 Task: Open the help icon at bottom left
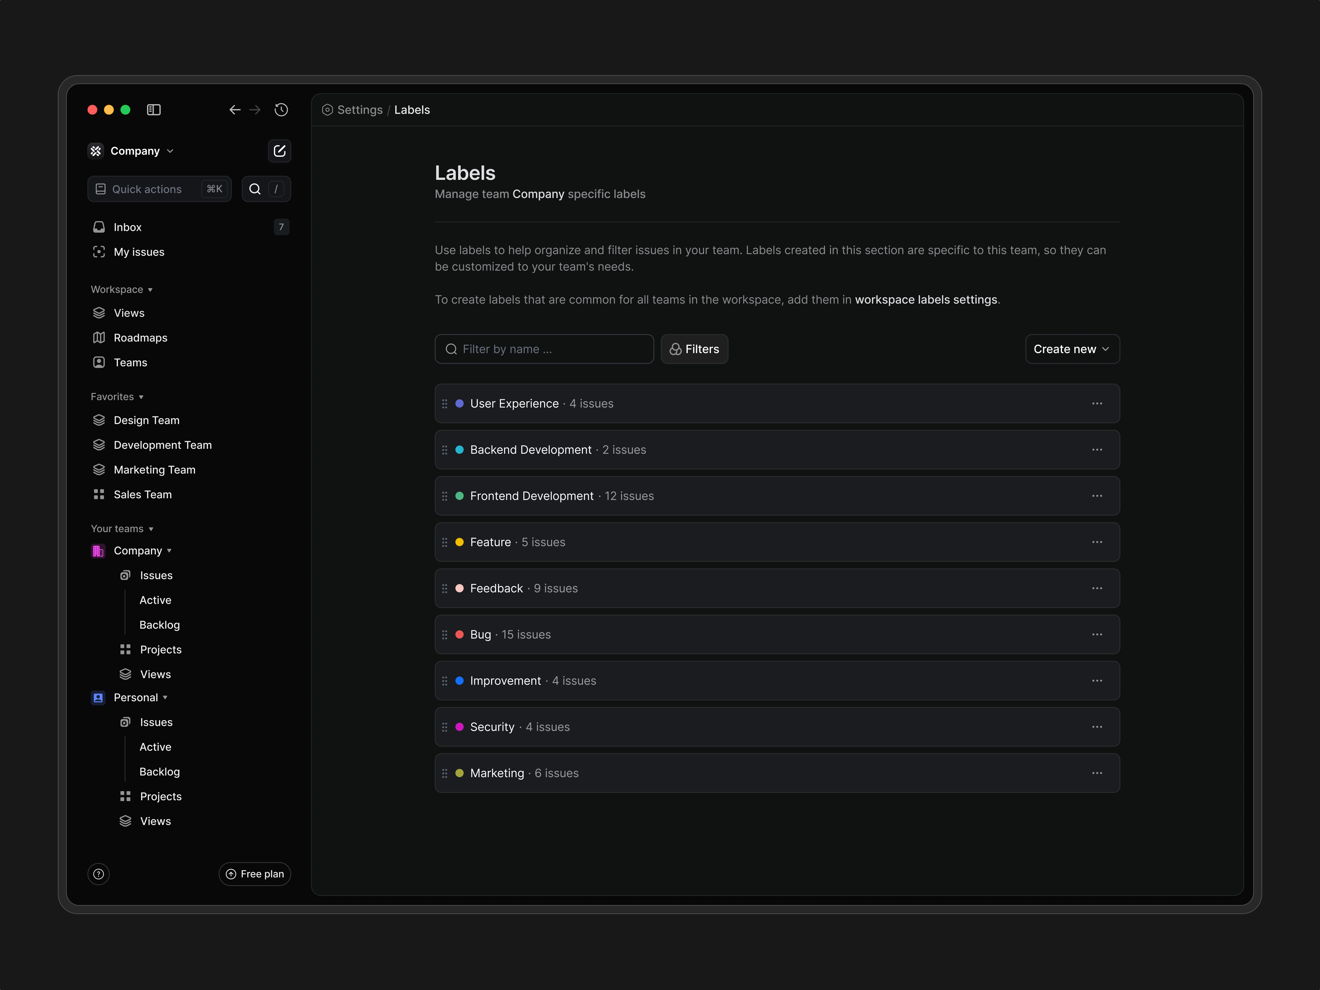tap(98, 874)
